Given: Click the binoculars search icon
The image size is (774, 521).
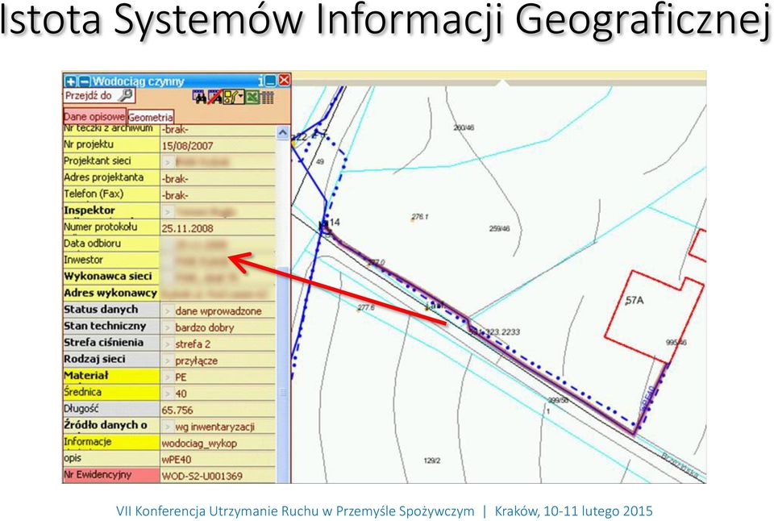Looking at the screenshot, I should click(x=199, y=98).
